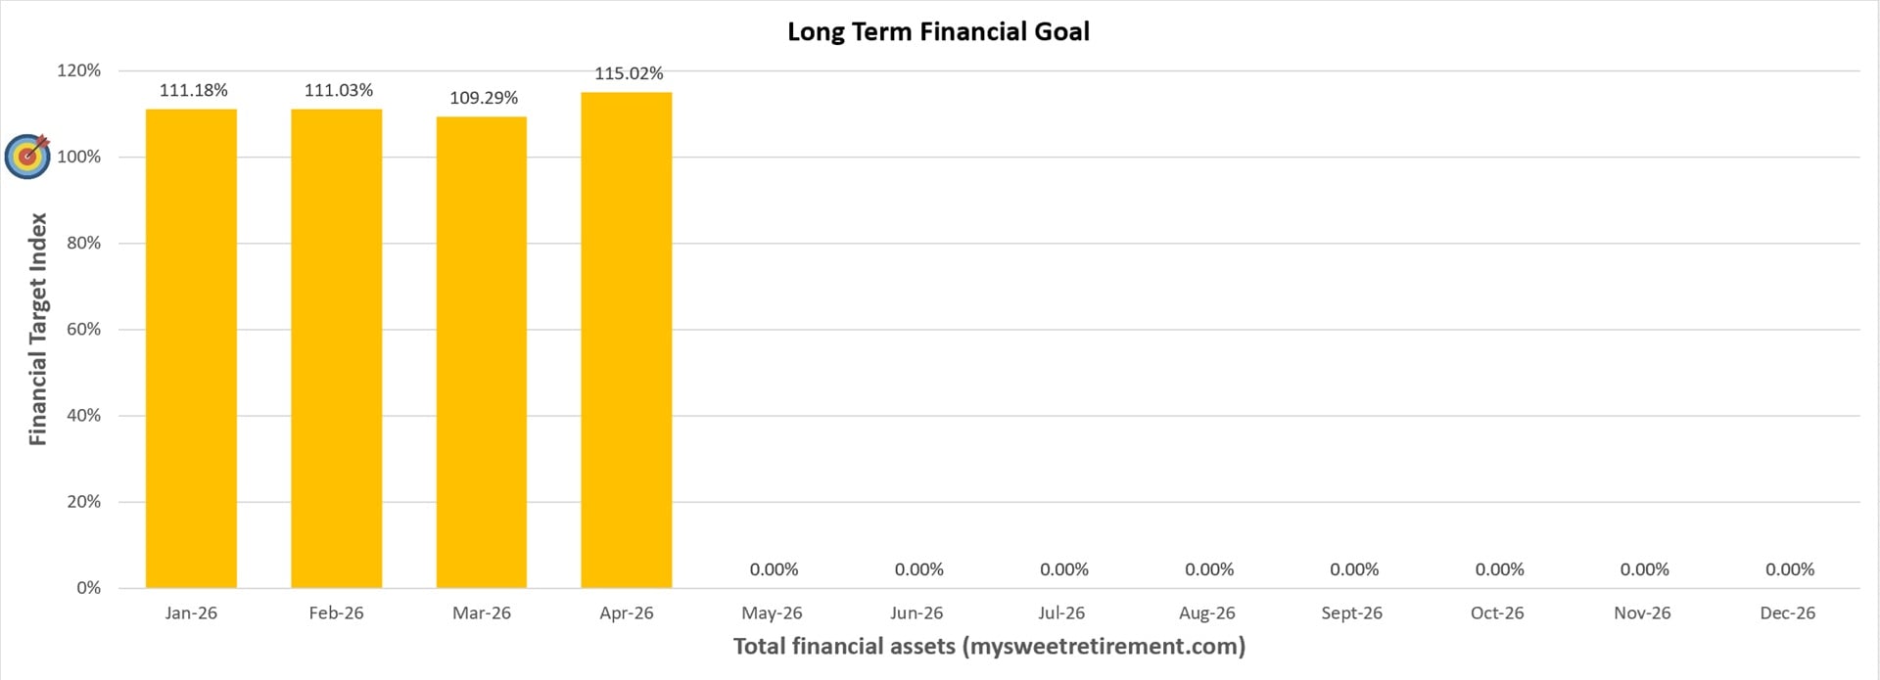Select the Financial Target Index axis title

(37, 329)
